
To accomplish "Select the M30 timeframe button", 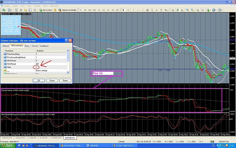I will pyautogui.click(x=94, y=10).
